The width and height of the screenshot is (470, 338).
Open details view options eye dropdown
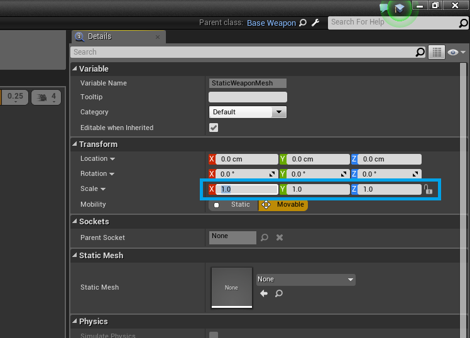(457, 52)
